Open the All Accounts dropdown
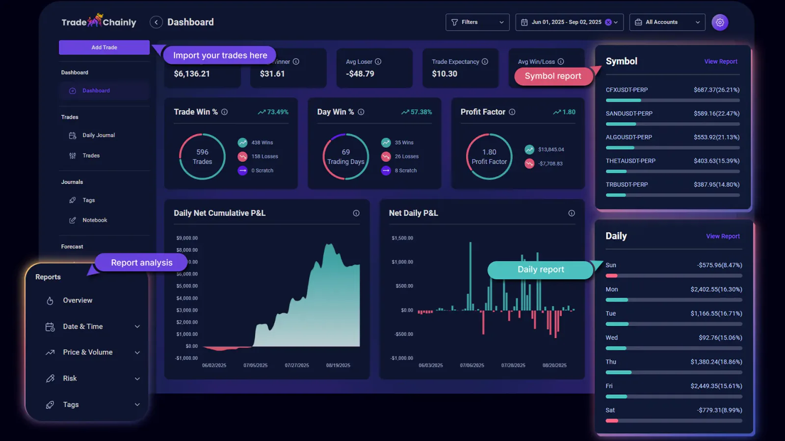This screenshot has width=785, height=441. pos(667,22)
